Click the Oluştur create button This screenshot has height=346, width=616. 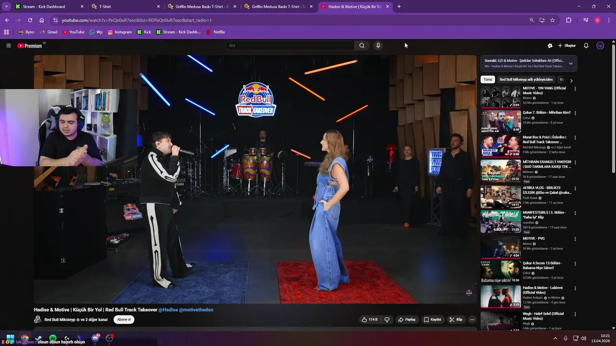(x=567, y=46)
